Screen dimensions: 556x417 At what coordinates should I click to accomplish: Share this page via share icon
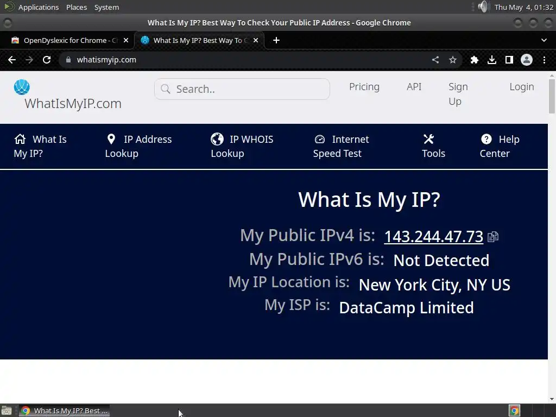point(435,60)
